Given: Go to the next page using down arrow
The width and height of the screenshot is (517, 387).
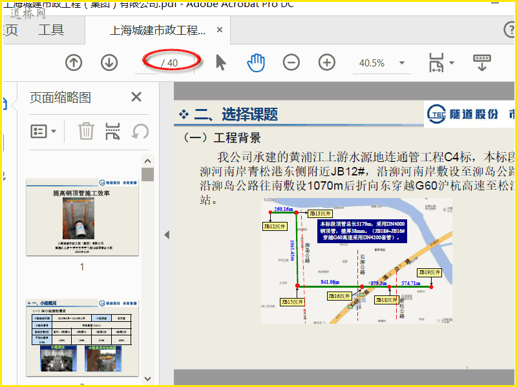Looking at the screenshot, I should click(109, 63).
